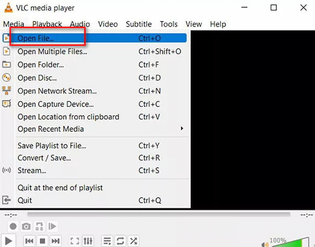Toggle loop repeat mode
The height and width of the screenshot is (247, 315).
pyautogui.click(x=120, y=241)
